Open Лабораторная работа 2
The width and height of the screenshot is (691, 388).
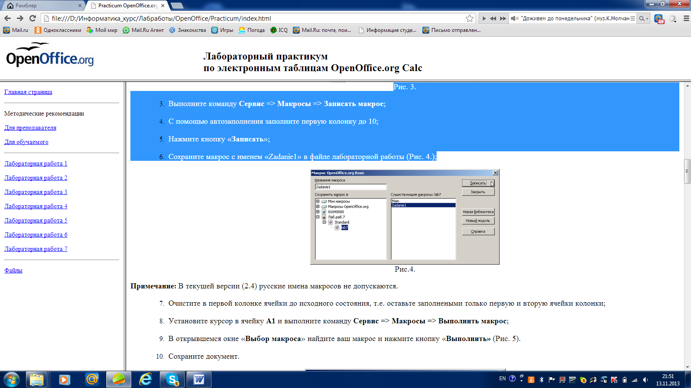point(36,178)
